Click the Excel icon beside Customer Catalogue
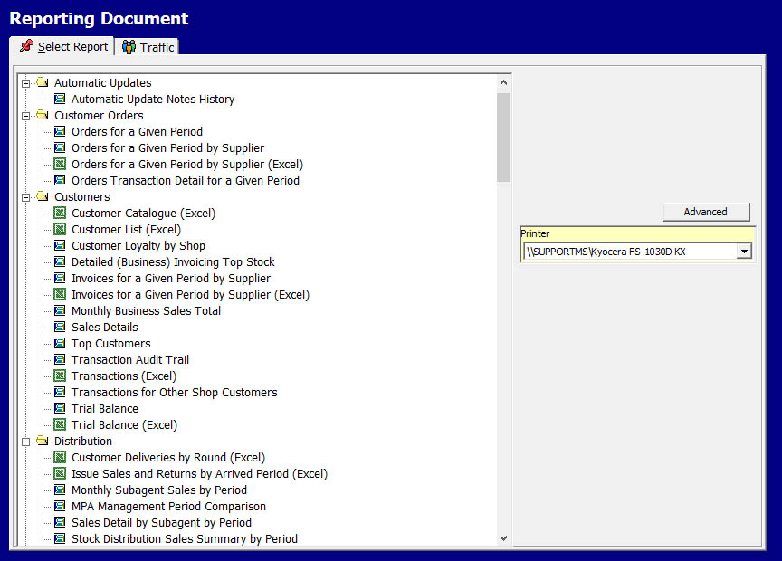 (60, 213)
